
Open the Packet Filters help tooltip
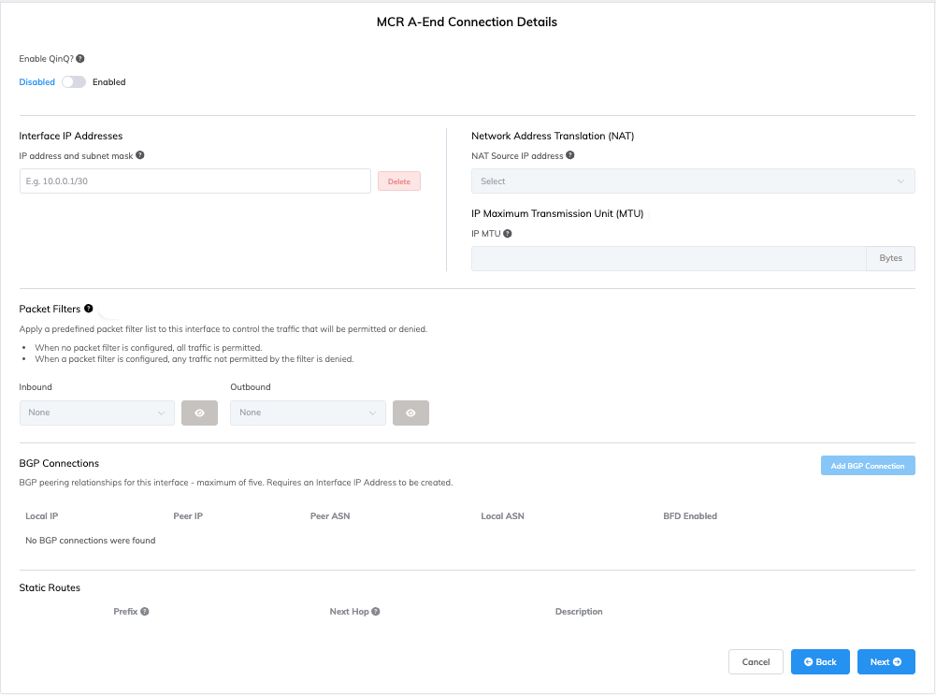(x=89, y=308)
